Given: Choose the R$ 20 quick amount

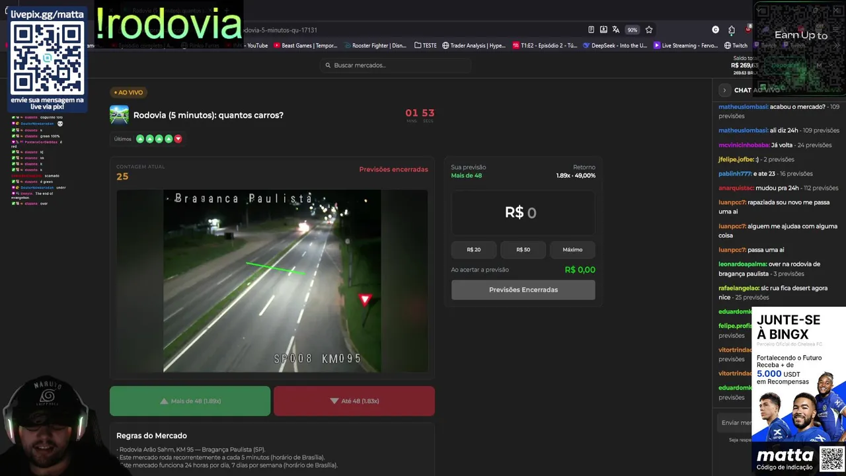Looking at the screenshot, I should [x=474, y=249].
